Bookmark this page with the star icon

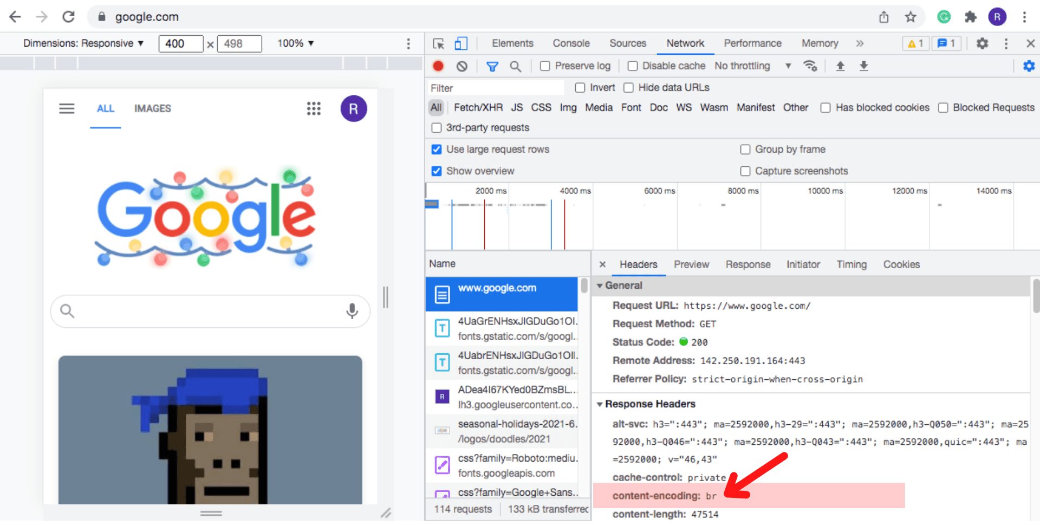911,17
